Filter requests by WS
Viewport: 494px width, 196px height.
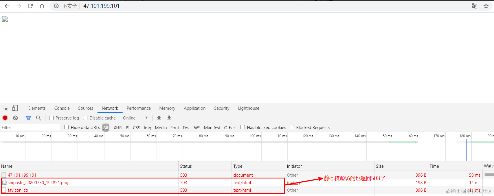tap(197, 128)
